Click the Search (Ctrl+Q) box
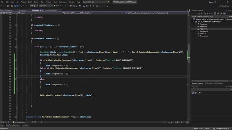This screenshot has height=130, width=232. 96,2
